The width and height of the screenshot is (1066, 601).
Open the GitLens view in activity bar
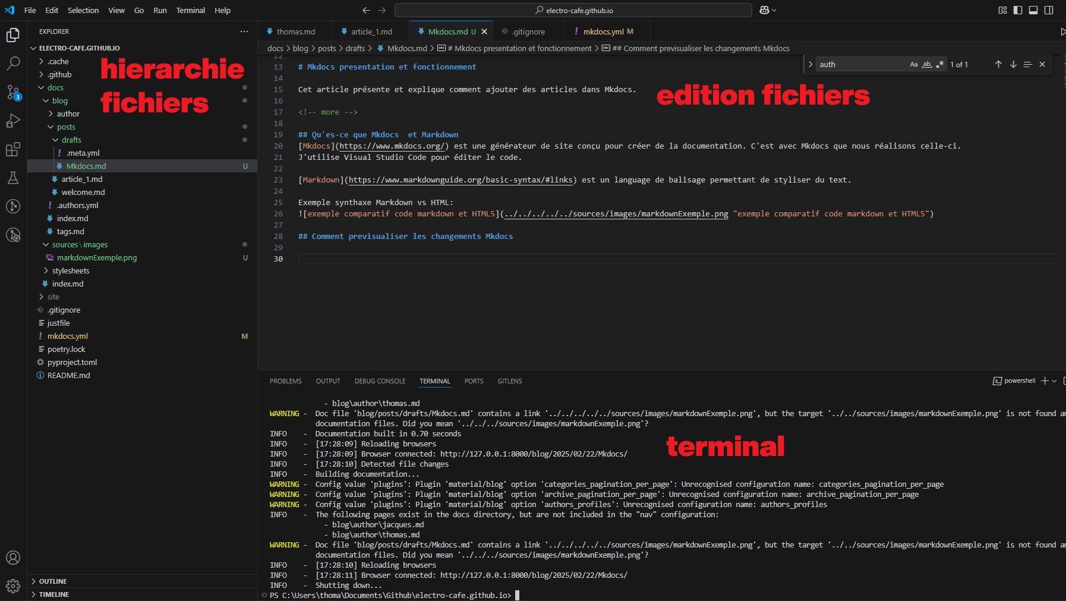13,206
